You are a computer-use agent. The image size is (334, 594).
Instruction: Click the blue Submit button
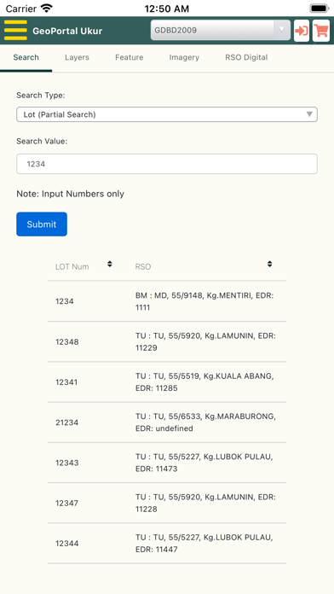click(42, 224)
